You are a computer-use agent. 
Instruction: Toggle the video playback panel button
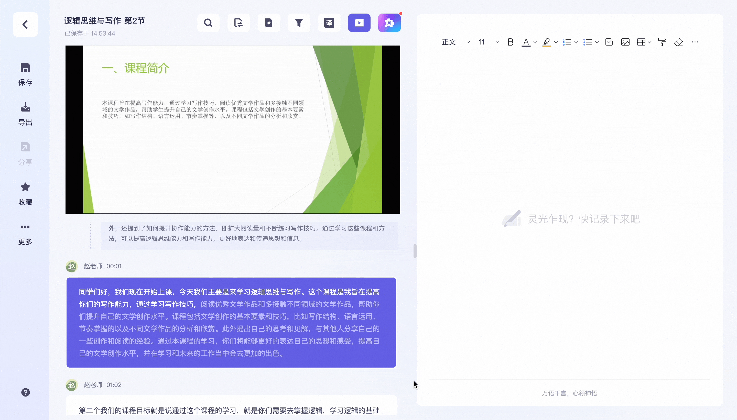[359, 23]
